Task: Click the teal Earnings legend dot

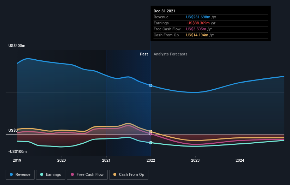Action: pyautogui.click(x=42, y=174)
